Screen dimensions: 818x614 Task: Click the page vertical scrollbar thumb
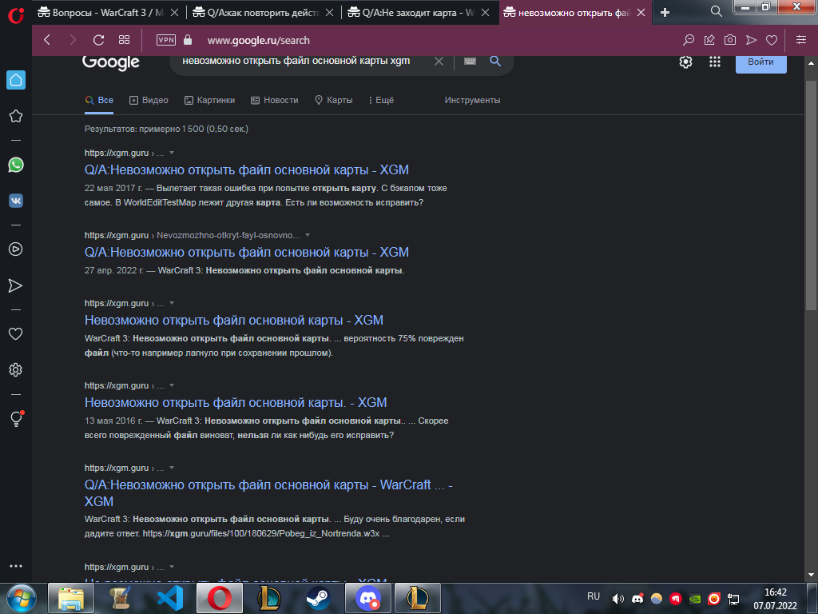pyautogui.click(x=811, y=196)
